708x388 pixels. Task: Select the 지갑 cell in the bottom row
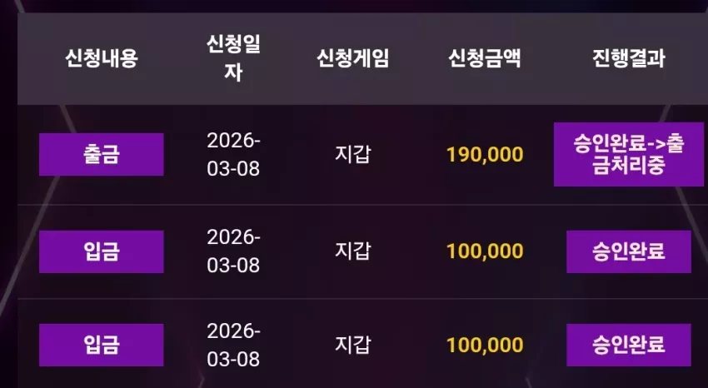[352, 345]
